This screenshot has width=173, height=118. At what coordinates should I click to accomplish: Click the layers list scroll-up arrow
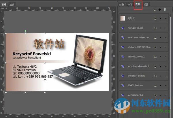170,15
